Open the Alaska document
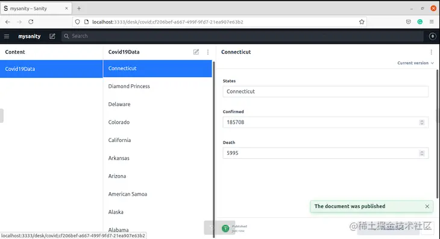 pyautogui.click(x=157, y=212)
